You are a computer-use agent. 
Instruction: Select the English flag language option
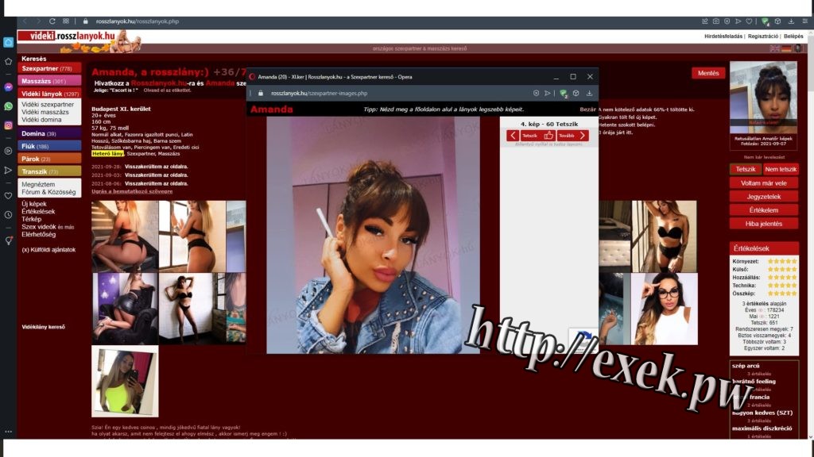[x=775, y=48]
